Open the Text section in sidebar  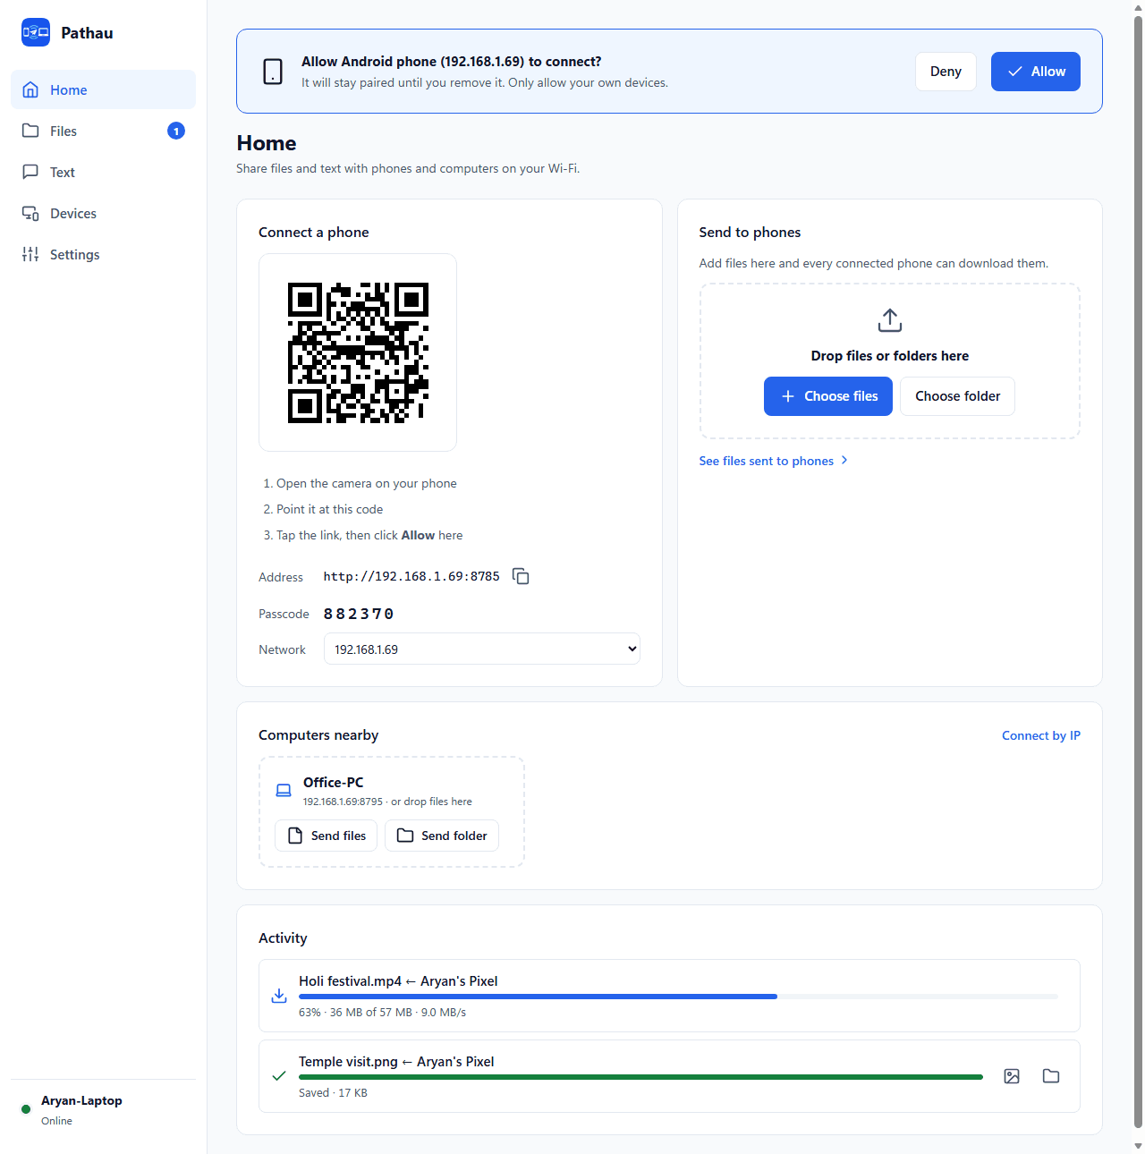[x=104, y=172]
